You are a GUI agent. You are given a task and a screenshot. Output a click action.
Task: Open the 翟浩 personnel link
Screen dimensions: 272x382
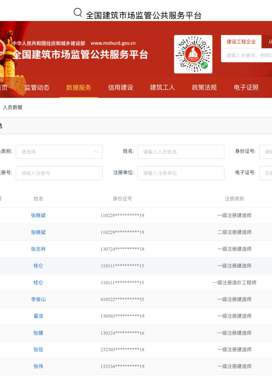click(38, 316)
